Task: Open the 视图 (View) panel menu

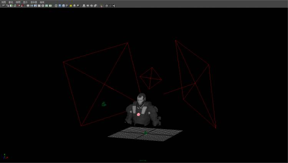Action: coord(3,2)
